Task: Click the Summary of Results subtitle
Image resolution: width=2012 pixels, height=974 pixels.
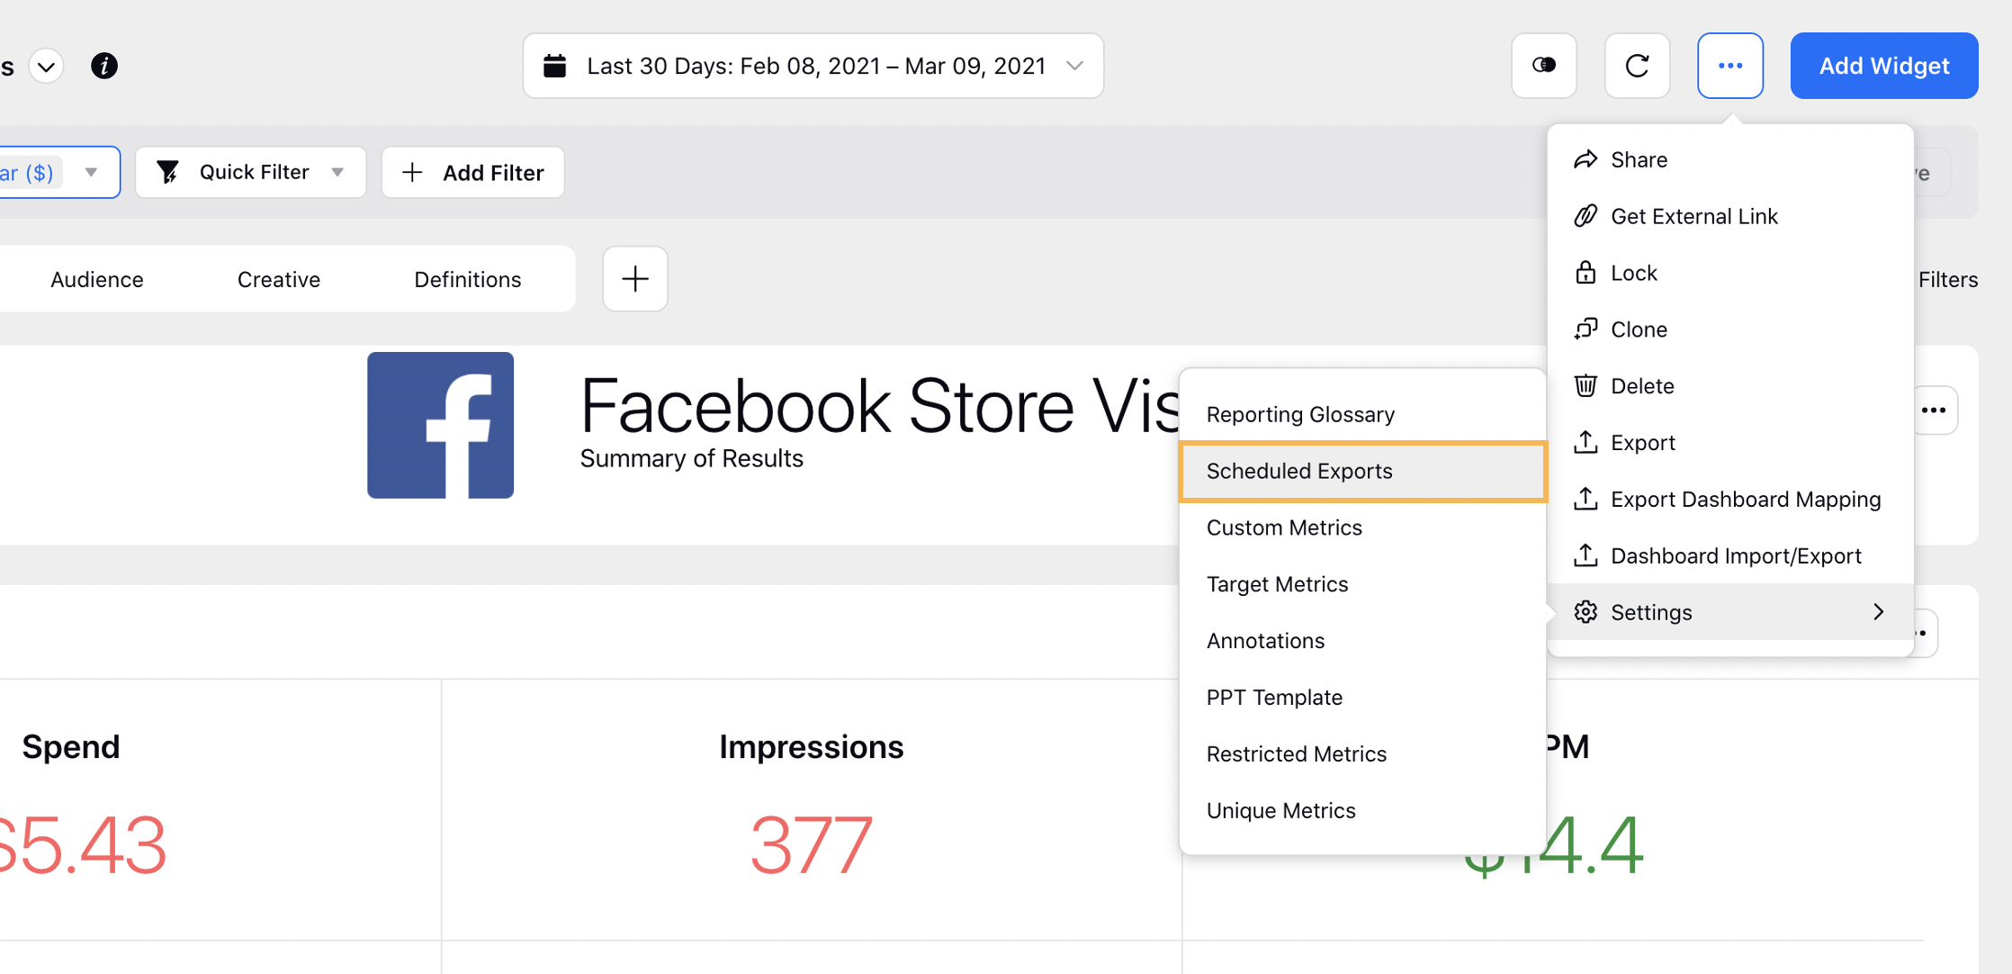Action: click(692, 458)
